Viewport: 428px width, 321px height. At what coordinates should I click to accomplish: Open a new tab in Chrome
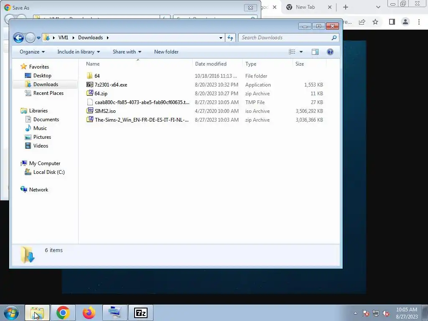pyautogui.click(x=346, y=8)
